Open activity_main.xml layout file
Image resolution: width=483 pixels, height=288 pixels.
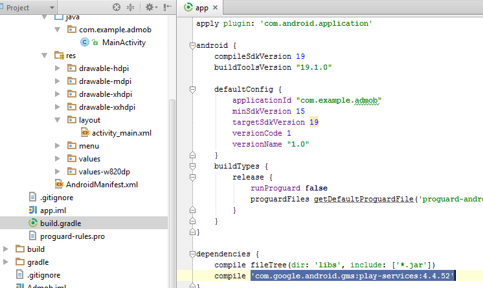[122, 133]
